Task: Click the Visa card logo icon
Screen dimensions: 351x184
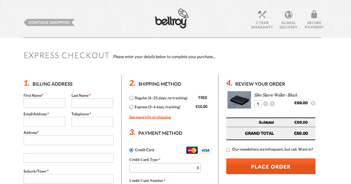Action: pos(205,150)
